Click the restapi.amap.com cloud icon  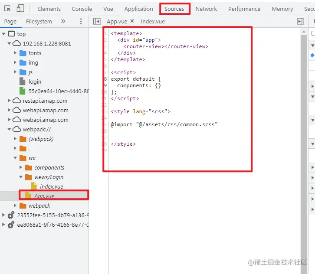point(16,101)
